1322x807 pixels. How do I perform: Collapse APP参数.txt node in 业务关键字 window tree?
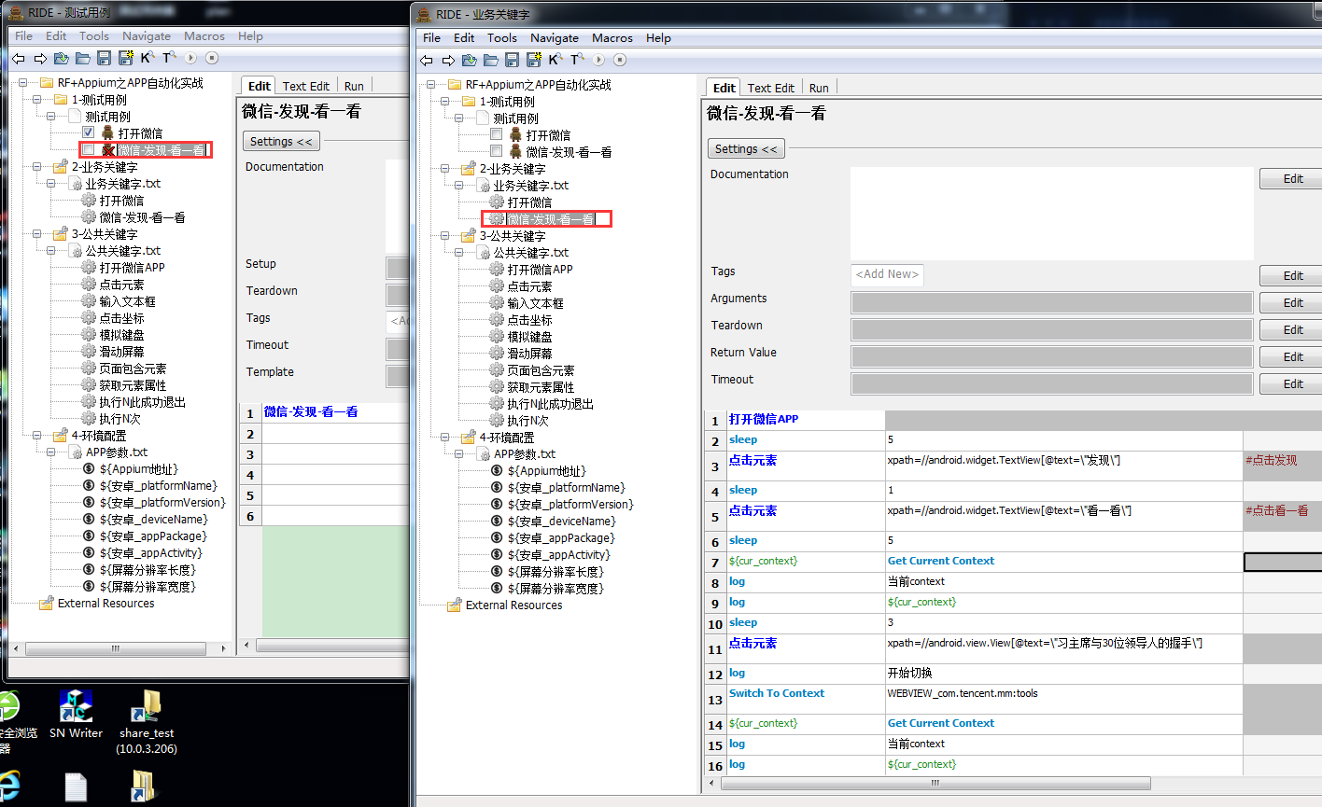tap(459, 454)
